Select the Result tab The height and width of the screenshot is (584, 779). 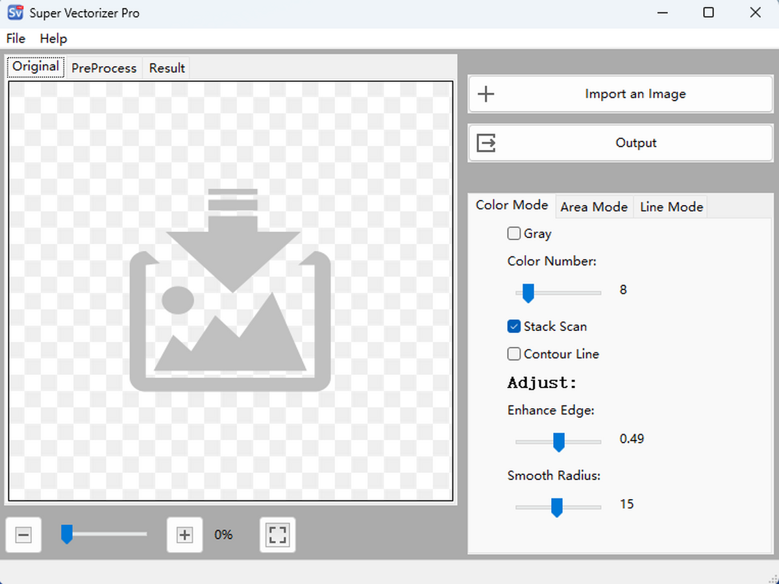pos(166,67)
